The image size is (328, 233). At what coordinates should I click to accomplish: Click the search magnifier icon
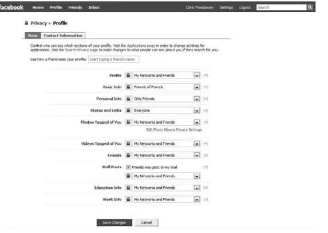point(310,7)
